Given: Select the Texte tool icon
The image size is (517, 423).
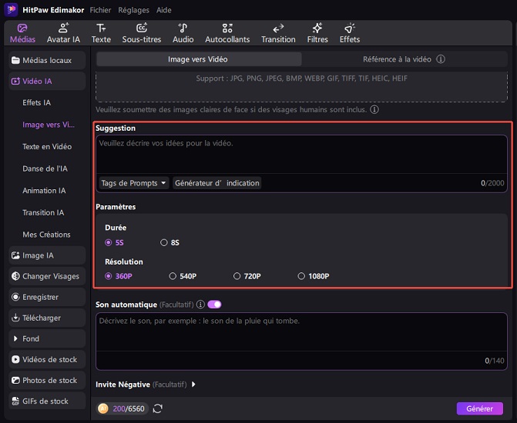Looking at the screenshot, I should pyautogui.click(x=101, y=28).
